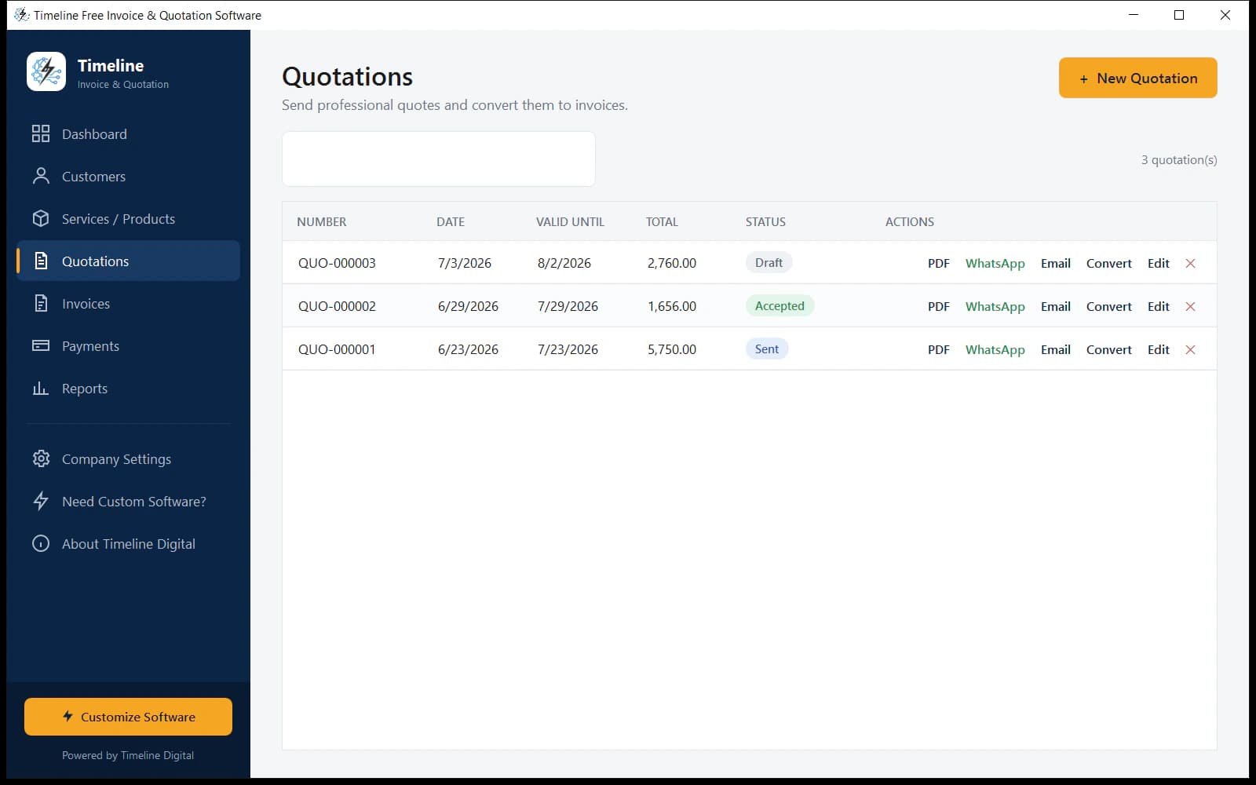Convert QUO-000003 to invoice

click(1108, 263)
